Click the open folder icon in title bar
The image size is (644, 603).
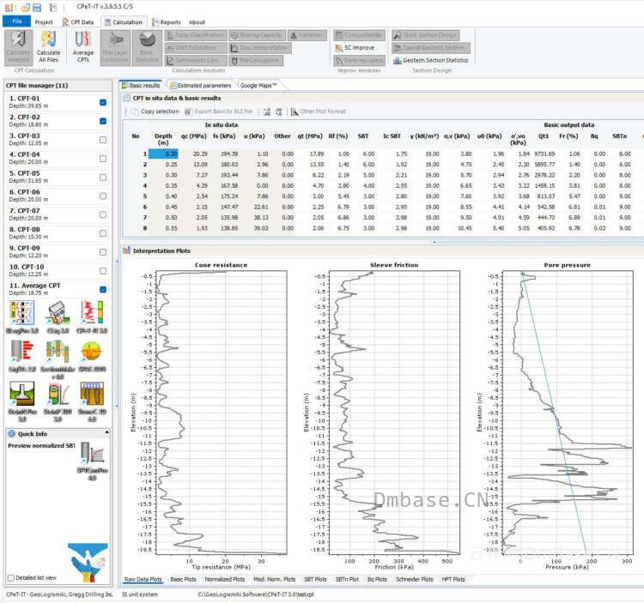pyautogui.click(x=26, y=8)
